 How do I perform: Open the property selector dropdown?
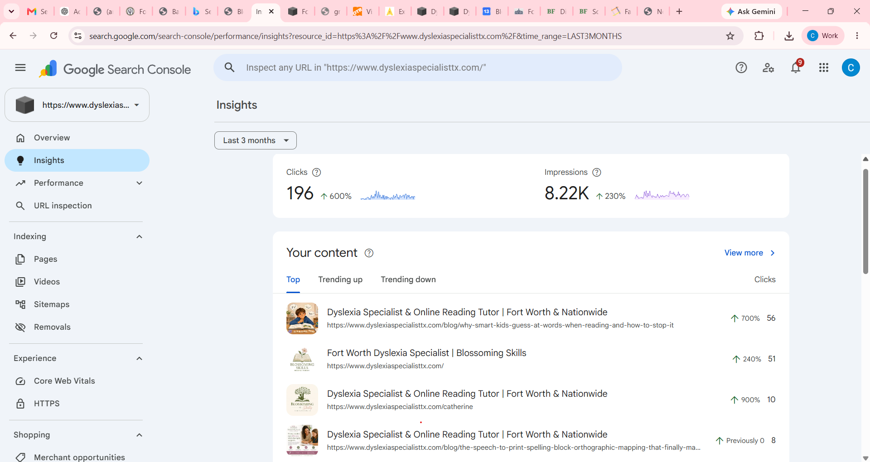77,105
